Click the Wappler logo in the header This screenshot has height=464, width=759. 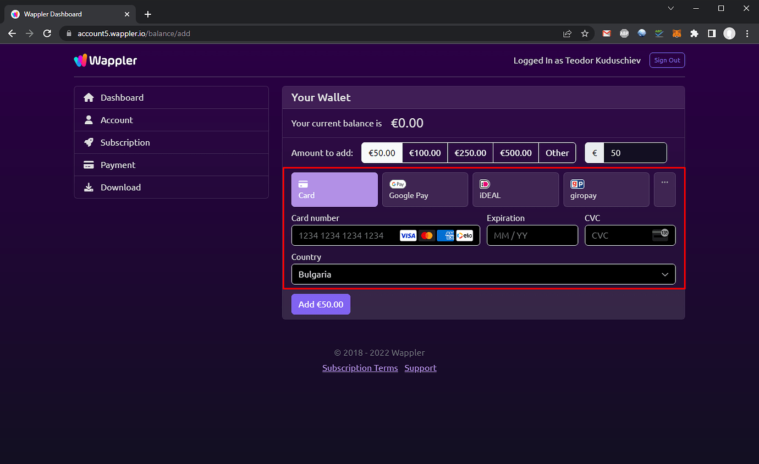coord(105,60)
